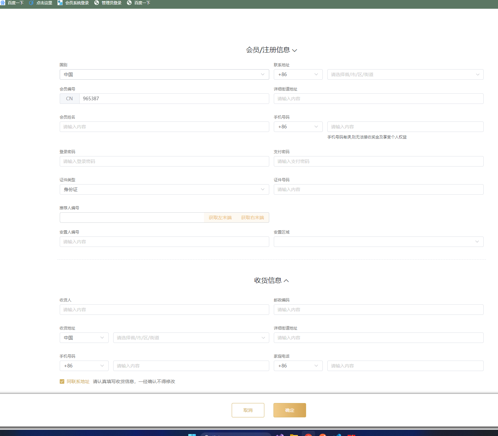Focus the 推荐人编号 input field
The width and height of the screenshot is (498, 436).
[132, 218]
